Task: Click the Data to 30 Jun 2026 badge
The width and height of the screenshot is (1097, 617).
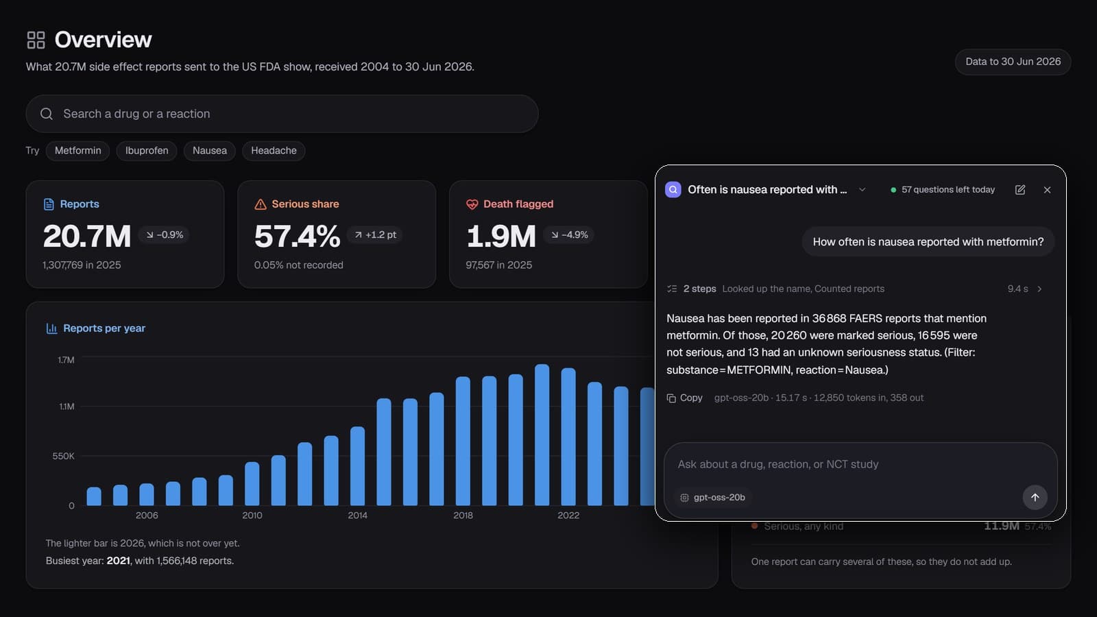Action: point(1013,62)
